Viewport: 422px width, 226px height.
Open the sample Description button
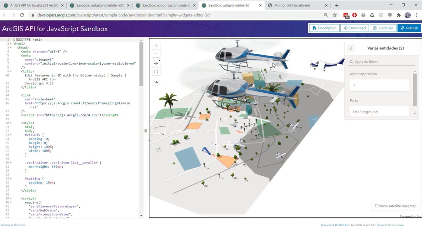324,28
